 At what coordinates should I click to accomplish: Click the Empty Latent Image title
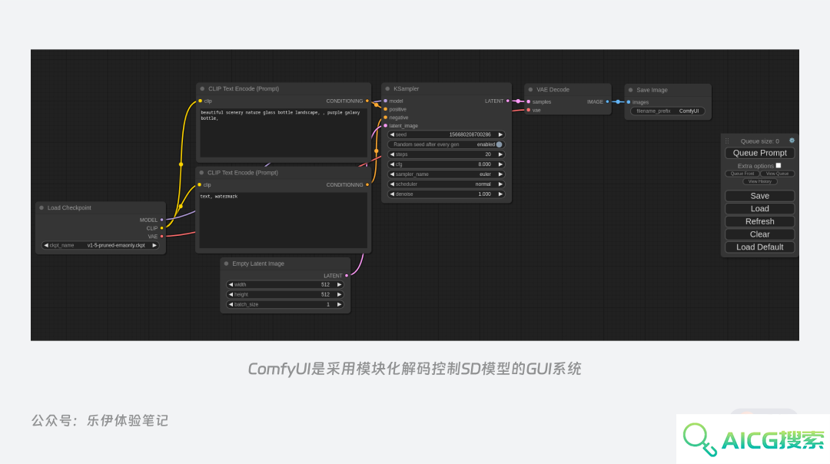pos(257,263)
